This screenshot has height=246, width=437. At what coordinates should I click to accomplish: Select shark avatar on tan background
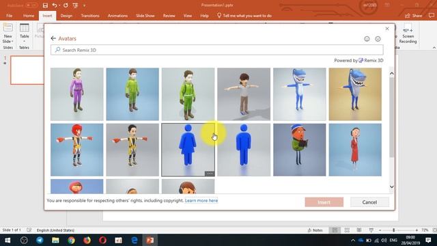(355, 94)
